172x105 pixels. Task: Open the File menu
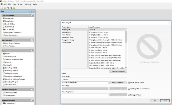tap(9, 4)
